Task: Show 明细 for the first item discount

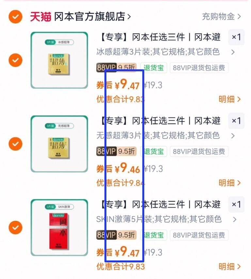Action: 230,99
